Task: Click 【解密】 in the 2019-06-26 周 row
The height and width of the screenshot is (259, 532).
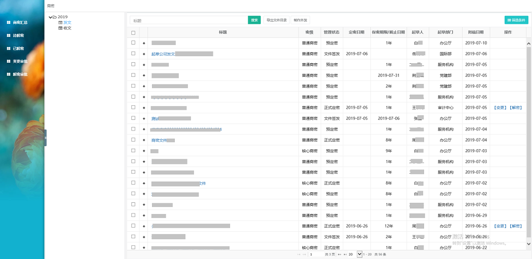Action: click(x=516, y=226)
